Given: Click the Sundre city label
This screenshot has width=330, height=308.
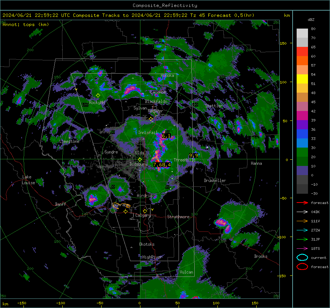Looking at the screenshot, I should tap(111, 152).
